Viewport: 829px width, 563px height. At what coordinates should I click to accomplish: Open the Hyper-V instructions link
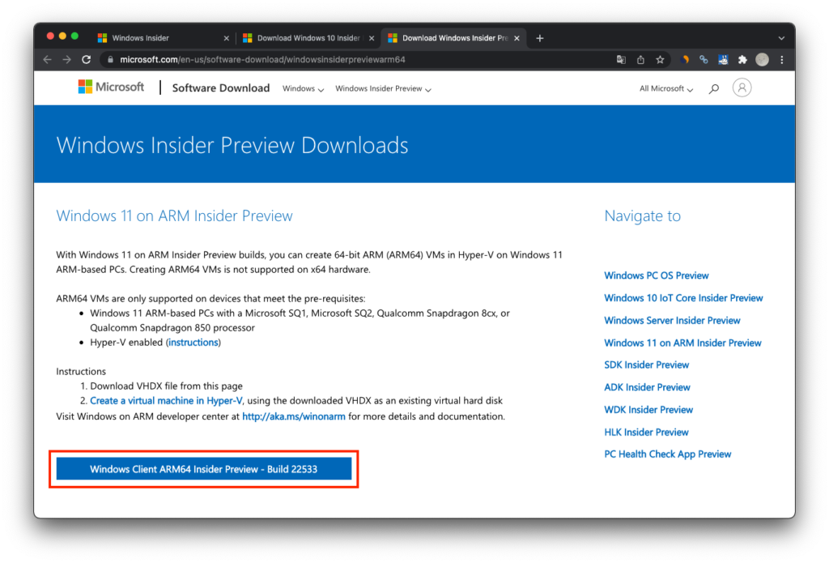(193, 342)
